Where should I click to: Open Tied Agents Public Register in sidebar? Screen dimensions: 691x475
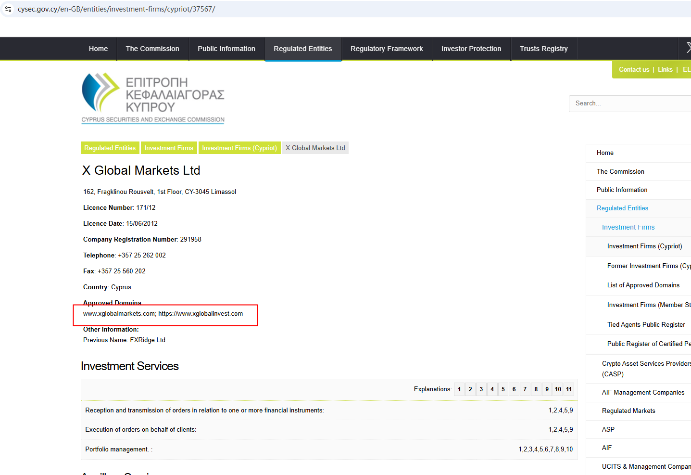pyautogui.click(x=646, y=325)
